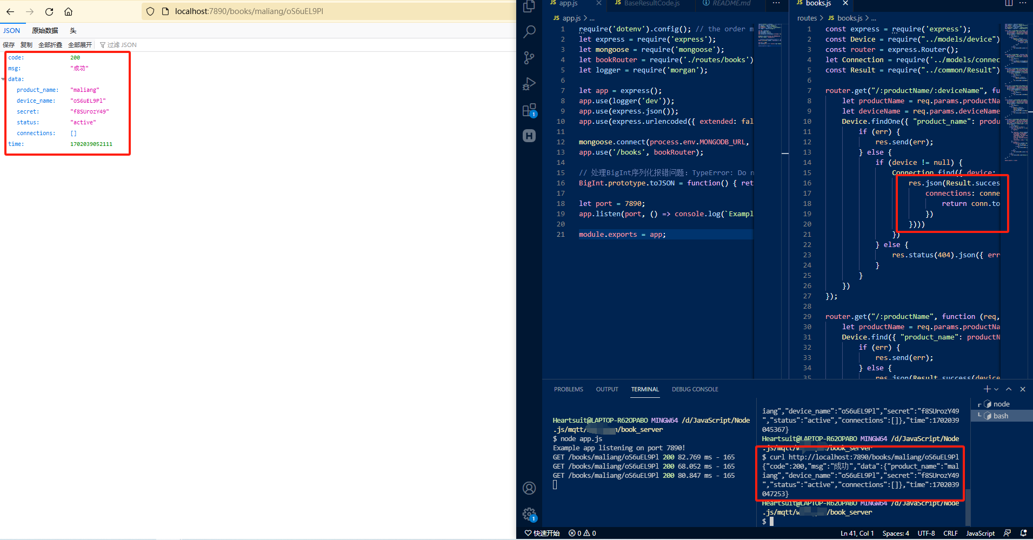Click the 保存 save button
The width and height of the screenshot is (1033, 540).
click(9, 45)
